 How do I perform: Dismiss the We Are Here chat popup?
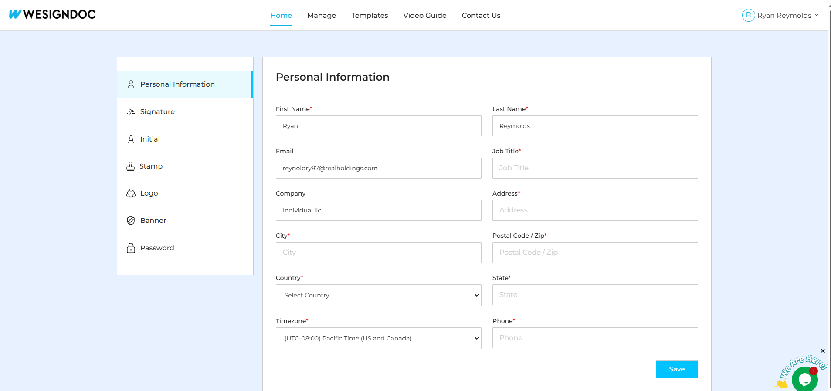[x=822, y=351]
